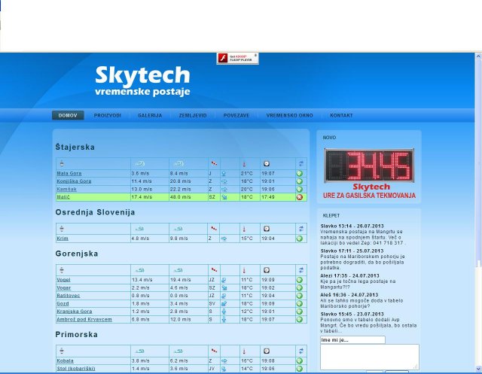
Task: Click the wind direction arrow for Krim
Action: [224, 239]
